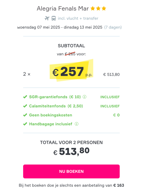
Task: Click the (7 dagen) duration label
Action: (113, 27)
